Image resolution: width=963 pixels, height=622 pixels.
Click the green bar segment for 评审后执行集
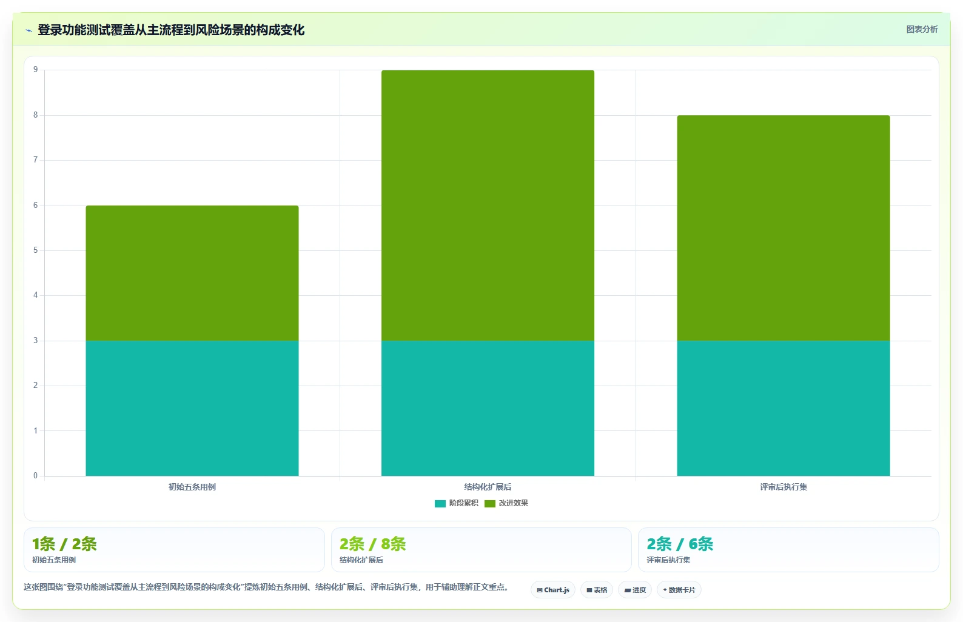[x=783, y=228]
